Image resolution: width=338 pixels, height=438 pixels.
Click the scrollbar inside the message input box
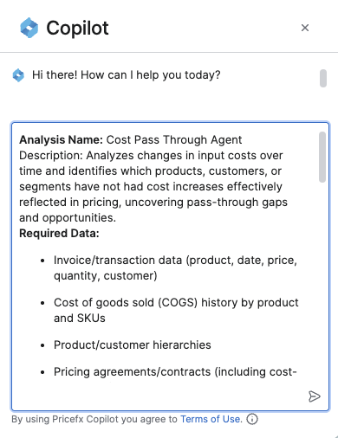point(322,157)
